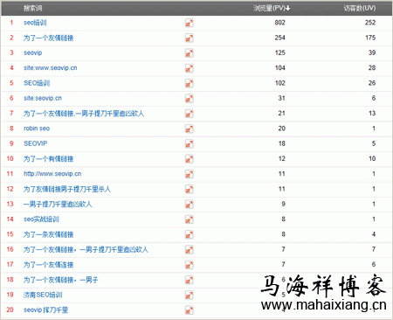Select rank number 1 in first row
The width and height of the screenshot is (393, 320).
(11, 23)
